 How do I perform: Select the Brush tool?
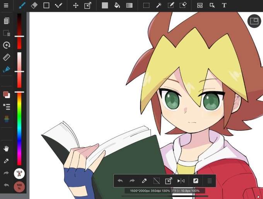point(22,5)
